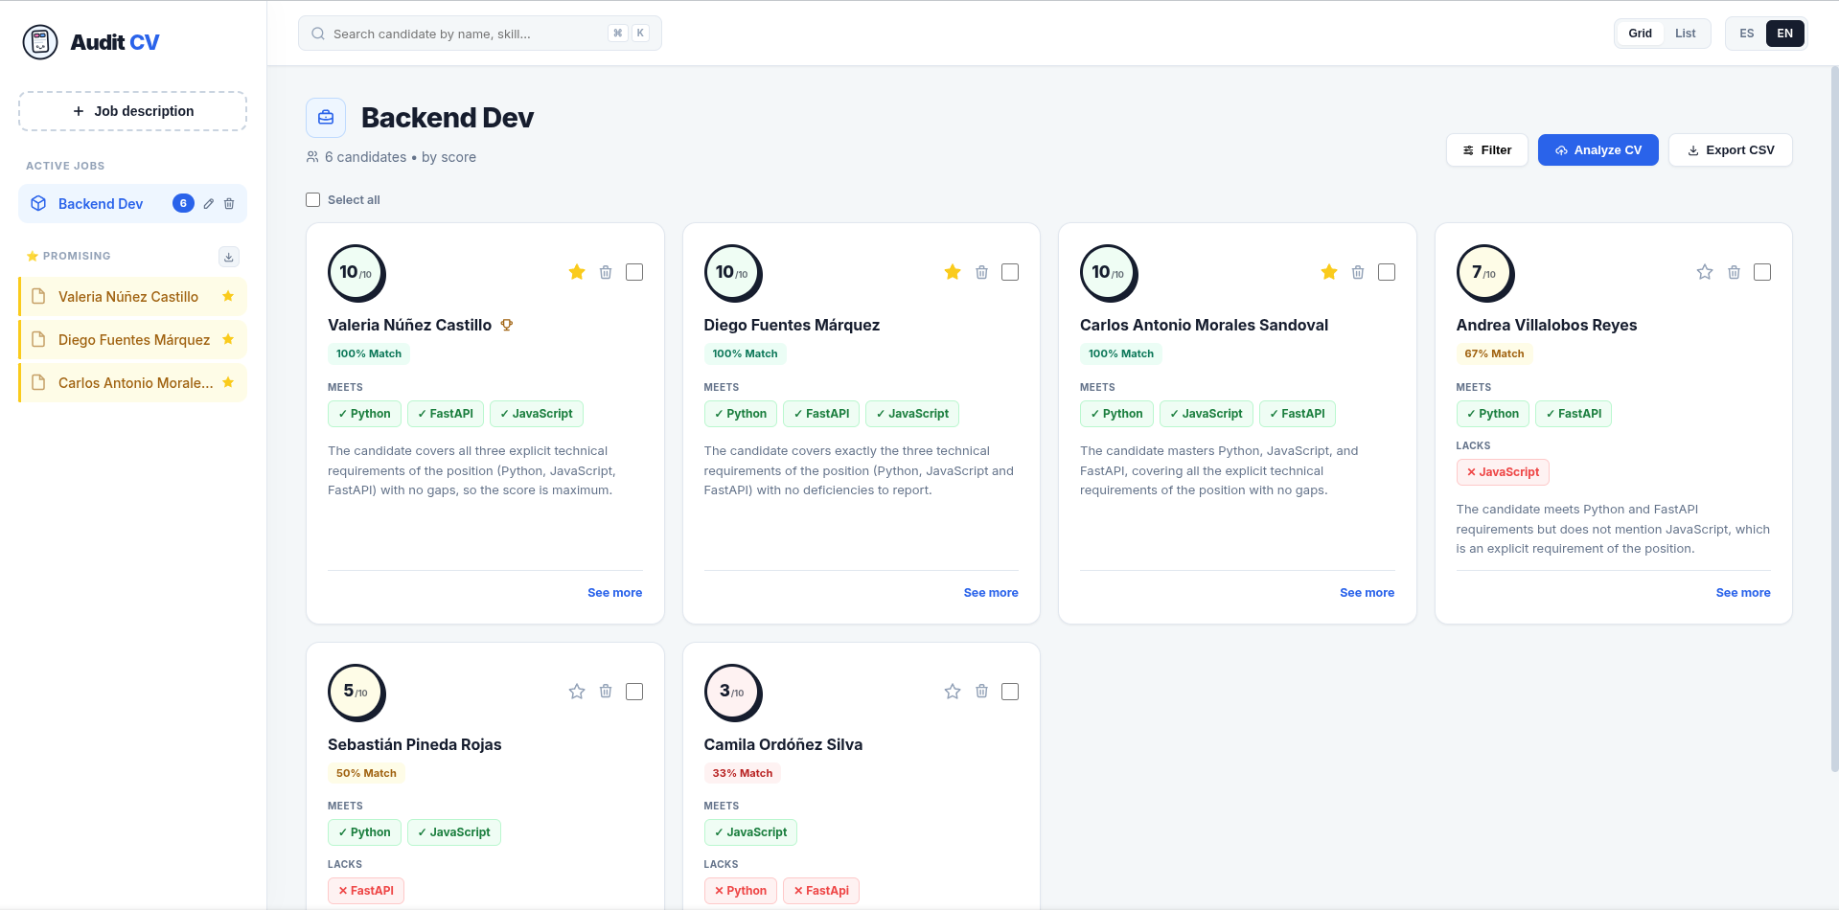Unstar Valeria Núñez Castillo's card

pyautogui.click(x=577, y=272)
